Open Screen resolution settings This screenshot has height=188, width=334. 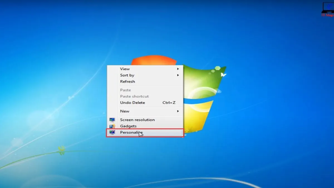[x=137, y=120]
